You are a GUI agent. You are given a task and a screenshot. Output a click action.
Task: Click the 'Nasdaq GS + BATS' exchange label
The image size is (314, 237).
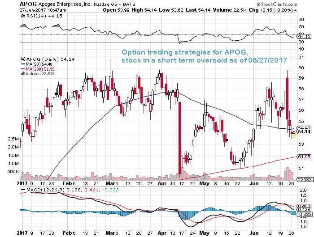pyautogui.click(x=114, y=4)
